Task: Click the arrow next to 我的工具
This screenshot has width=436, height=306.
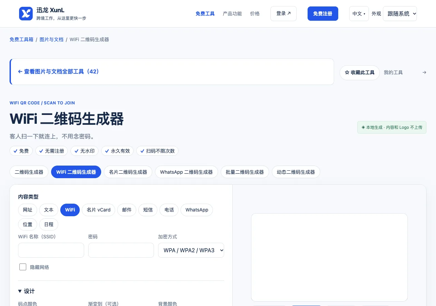Action: pos(424,72)
